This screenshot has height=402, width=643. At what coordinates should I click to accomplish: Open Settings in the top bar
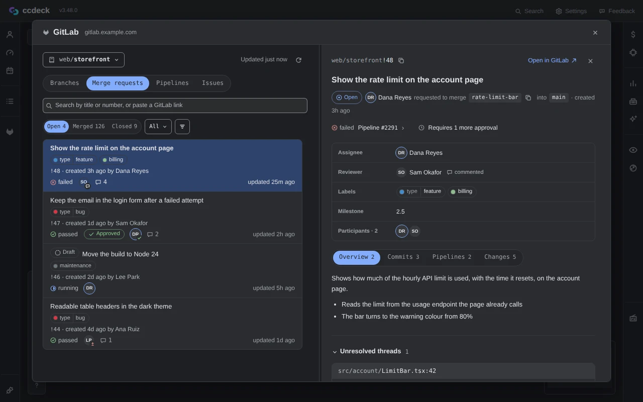[571, 11]
